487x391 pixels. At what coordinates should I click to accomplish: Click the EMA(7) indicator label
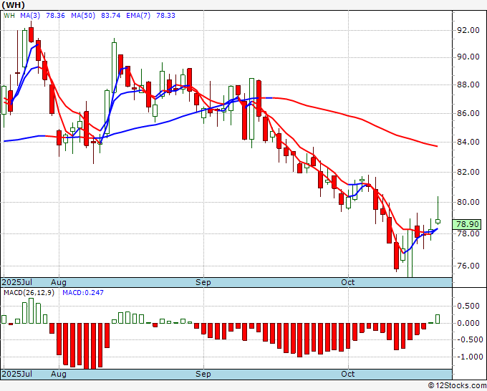point(138,16)
